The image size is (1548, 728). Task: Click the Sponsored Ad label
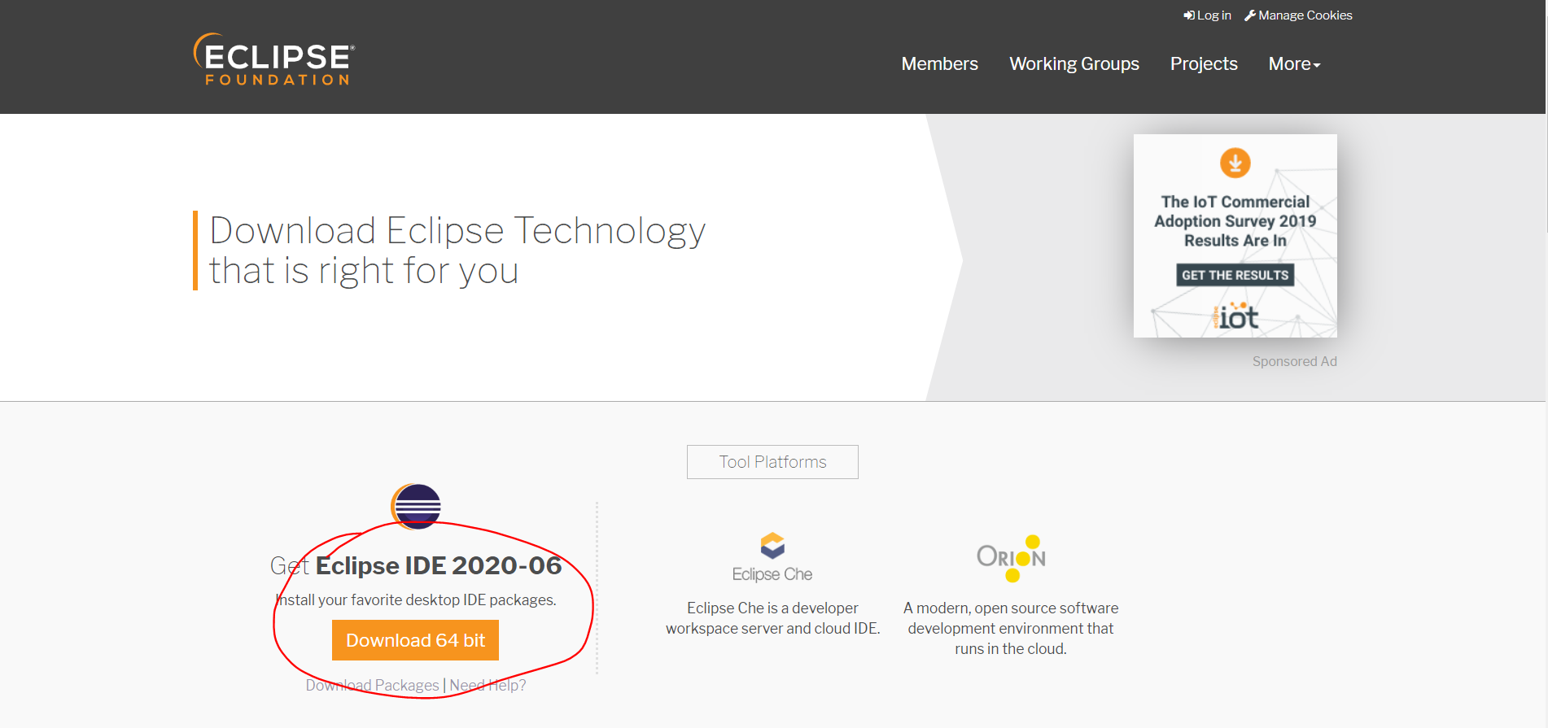(1294, 361)
